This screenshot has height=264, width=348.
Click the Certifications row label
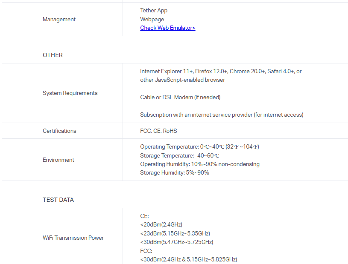pyautogui.click(x=59, y=131)
